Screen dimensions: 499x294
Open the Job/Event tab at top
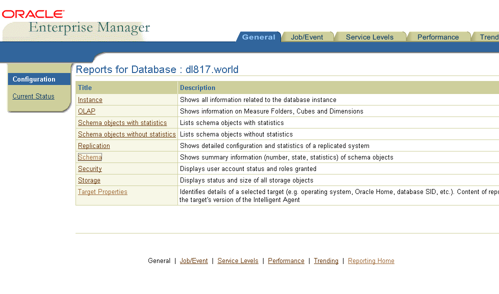[307, 37]
